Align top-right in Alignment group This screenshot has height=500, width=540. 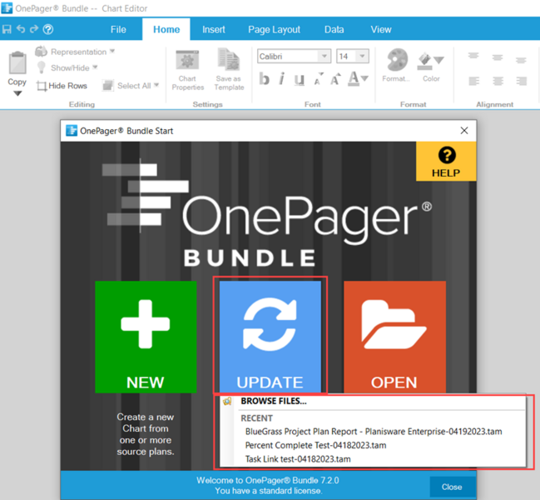521,60
